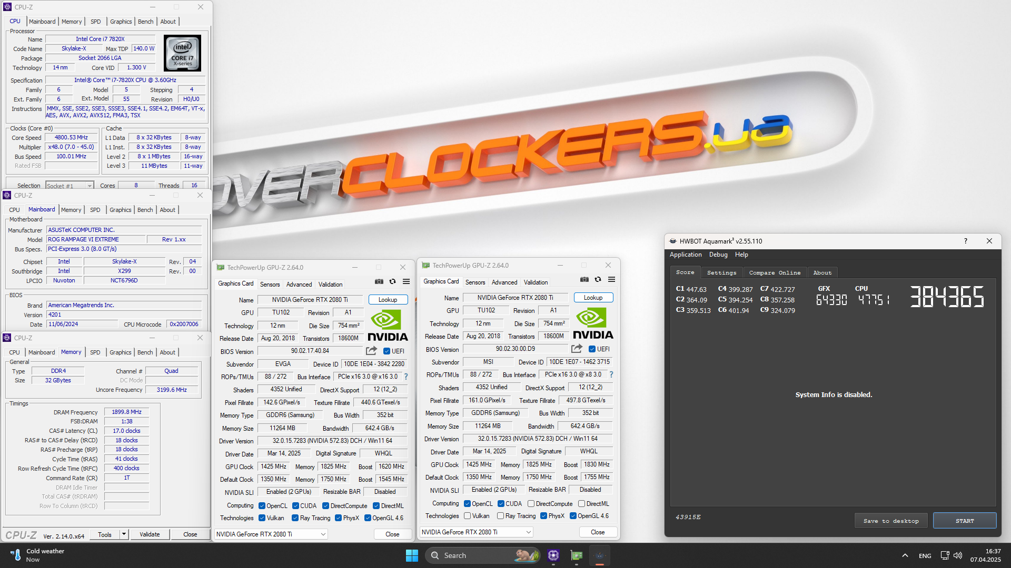
Task: Open hamburger menu in right GPU-Z window
Action: [x=612, y=279]
